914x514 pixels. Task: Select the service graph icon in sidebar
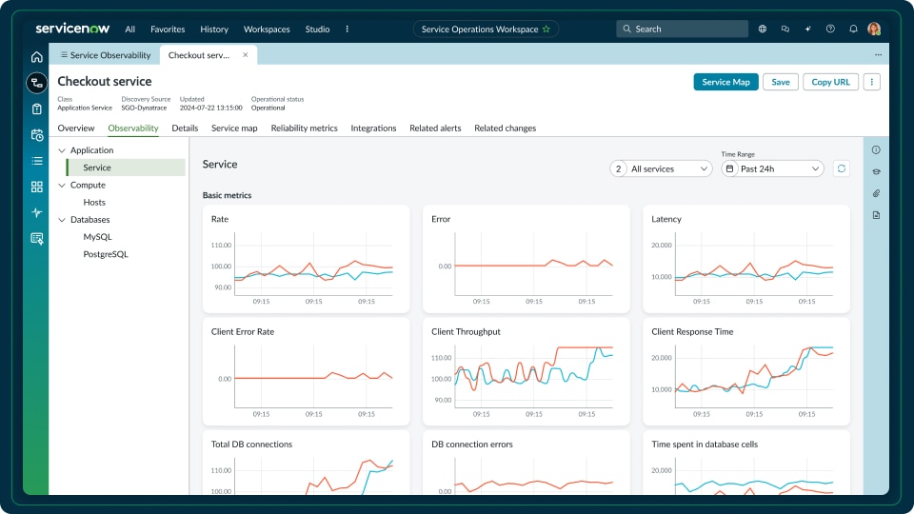[37, 83]
